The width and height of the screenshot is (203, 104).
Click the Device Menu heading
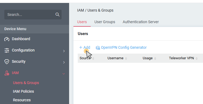pos(15,29)
